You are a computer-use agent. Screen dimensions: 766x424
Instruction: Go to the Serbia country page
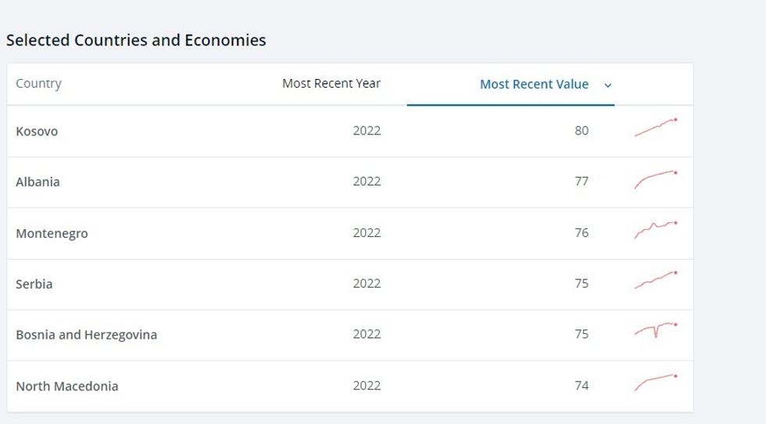tap(34, 284)
